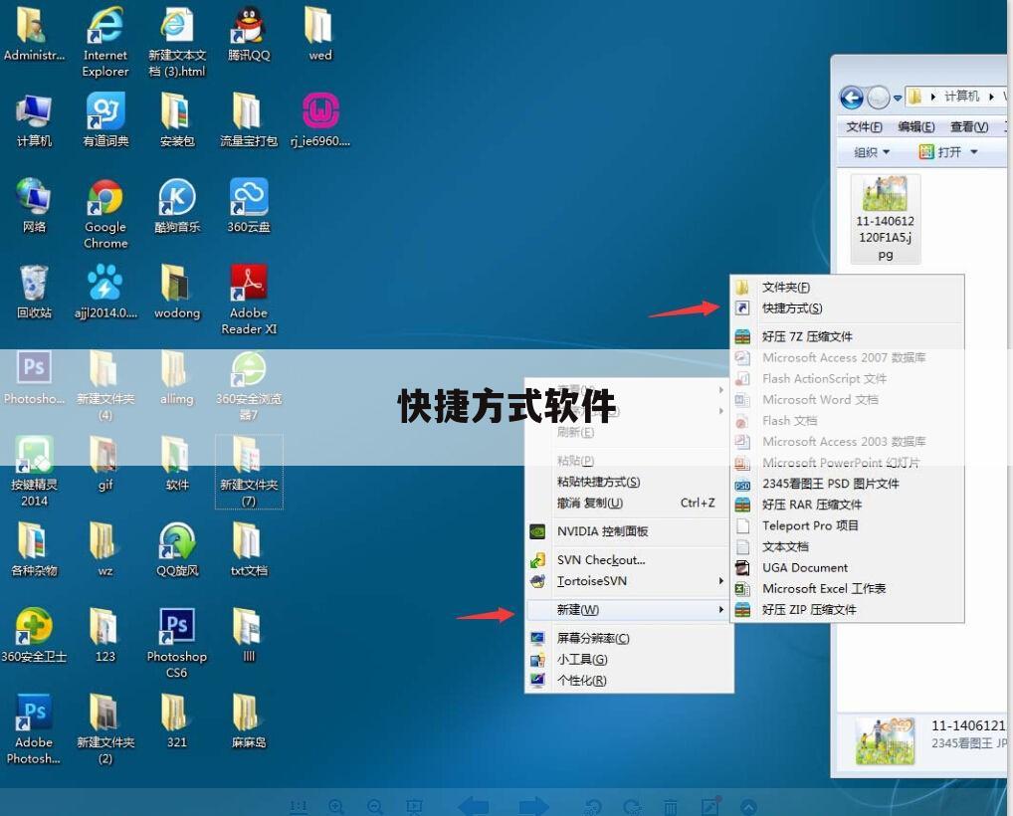Image resolution: width=1013 pixels, height=816 pixels.
Task: Choose 粘贴快捷方式(S) in the context menu
Action: pos(628,482)
